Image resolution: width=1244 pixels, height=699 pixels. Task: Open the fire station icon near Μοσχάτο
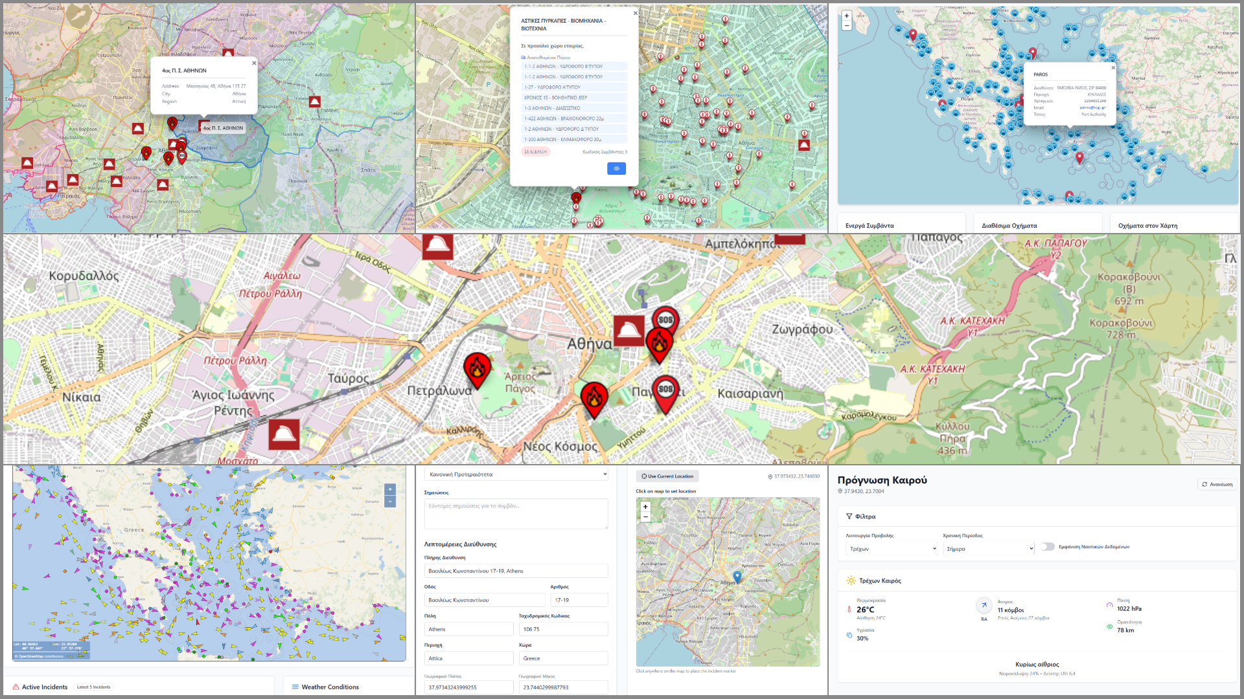point(284,435)
